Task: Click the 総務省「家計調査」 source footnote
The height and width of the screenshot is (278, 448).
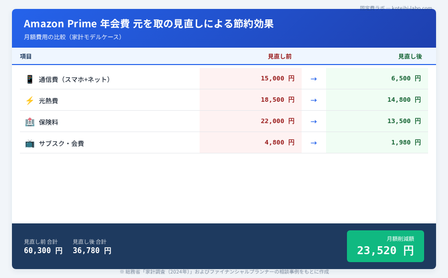Action: point(224,272)
